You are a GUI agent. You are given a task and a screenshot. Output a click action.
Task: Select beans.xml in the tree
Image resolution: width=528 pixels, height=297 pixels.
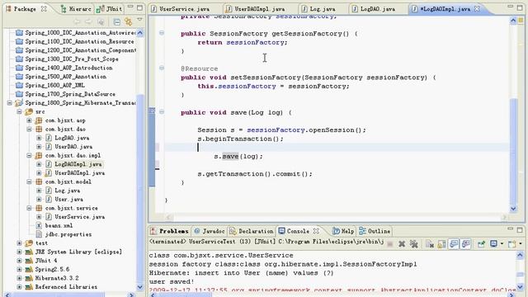pos(59,225)
